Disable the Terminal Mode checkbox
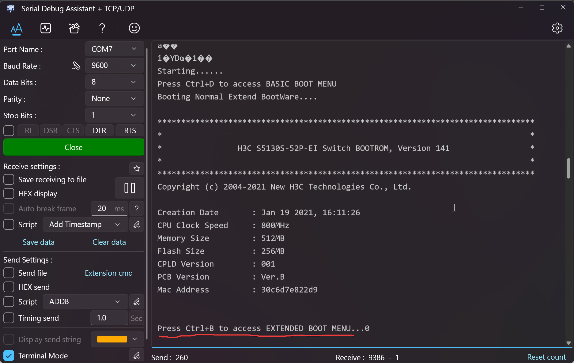Image resolution: width=574 pixels, height=363 pixels. 9,356
